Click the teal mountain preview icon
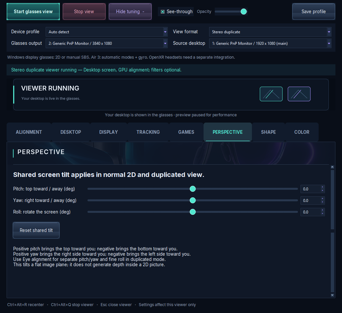 [271, 94]
